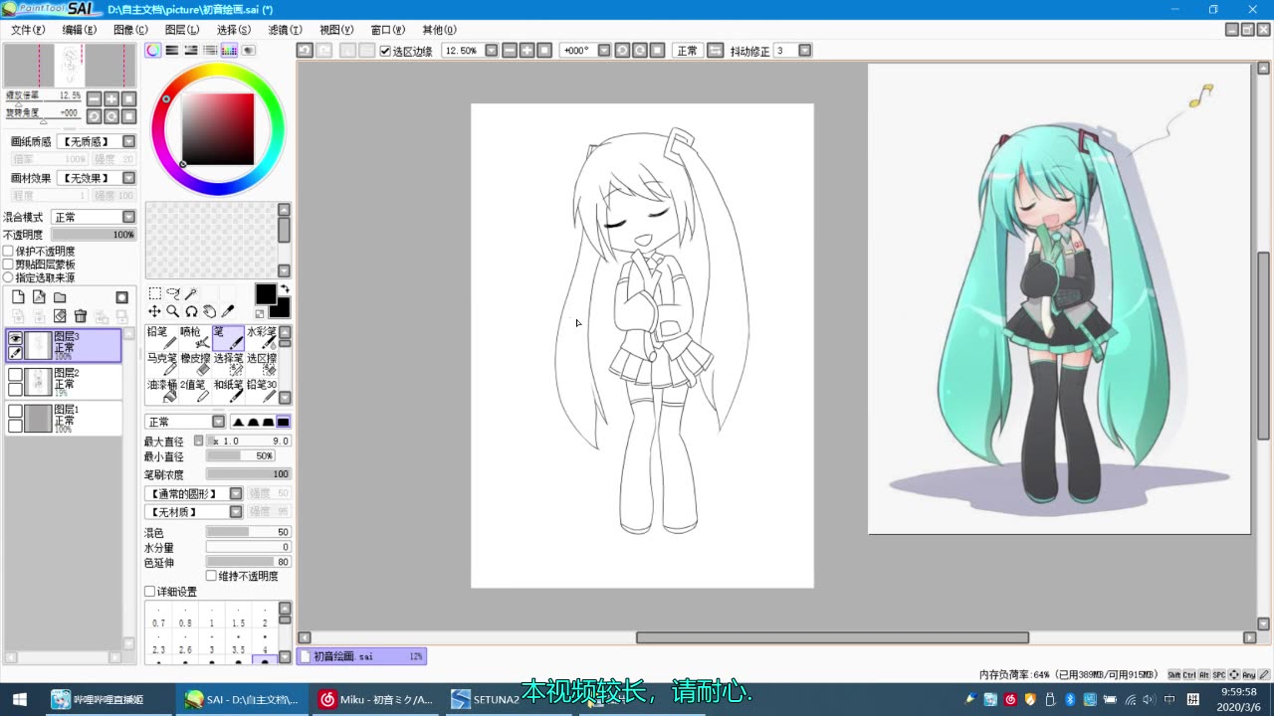1274x716 pixels.
Task: Show the color wheel panel
Action: (x=153, y=50)
